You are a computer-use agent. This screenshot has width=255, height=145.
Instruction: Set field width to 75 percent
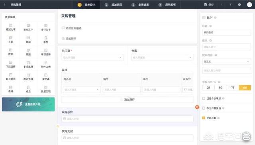[233, 88]
